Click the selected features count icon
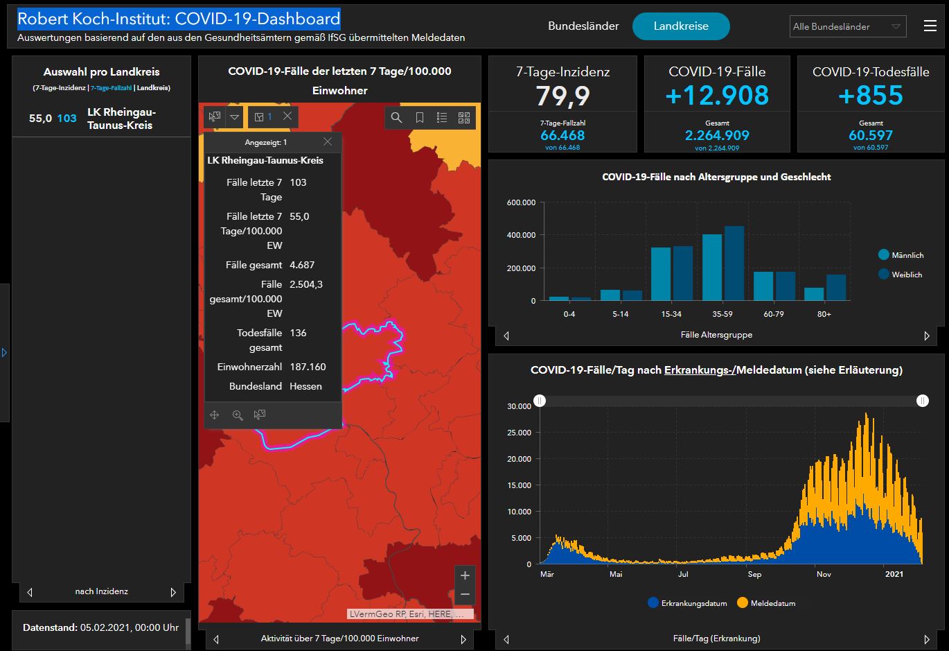The width and height of the screenshot is (949, 651). click(x=263, y=117)
